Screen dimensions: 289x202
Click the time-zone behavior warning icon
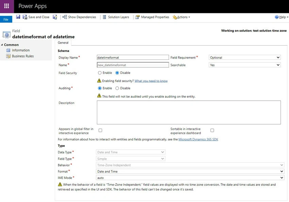[60, 184]
